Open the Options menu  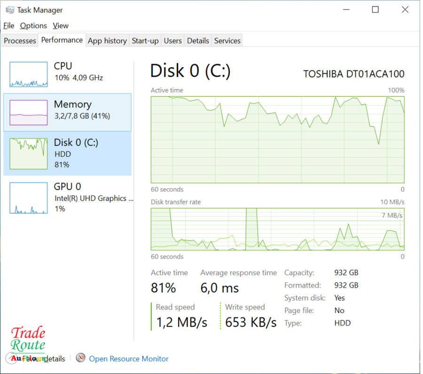coord(33,26)
